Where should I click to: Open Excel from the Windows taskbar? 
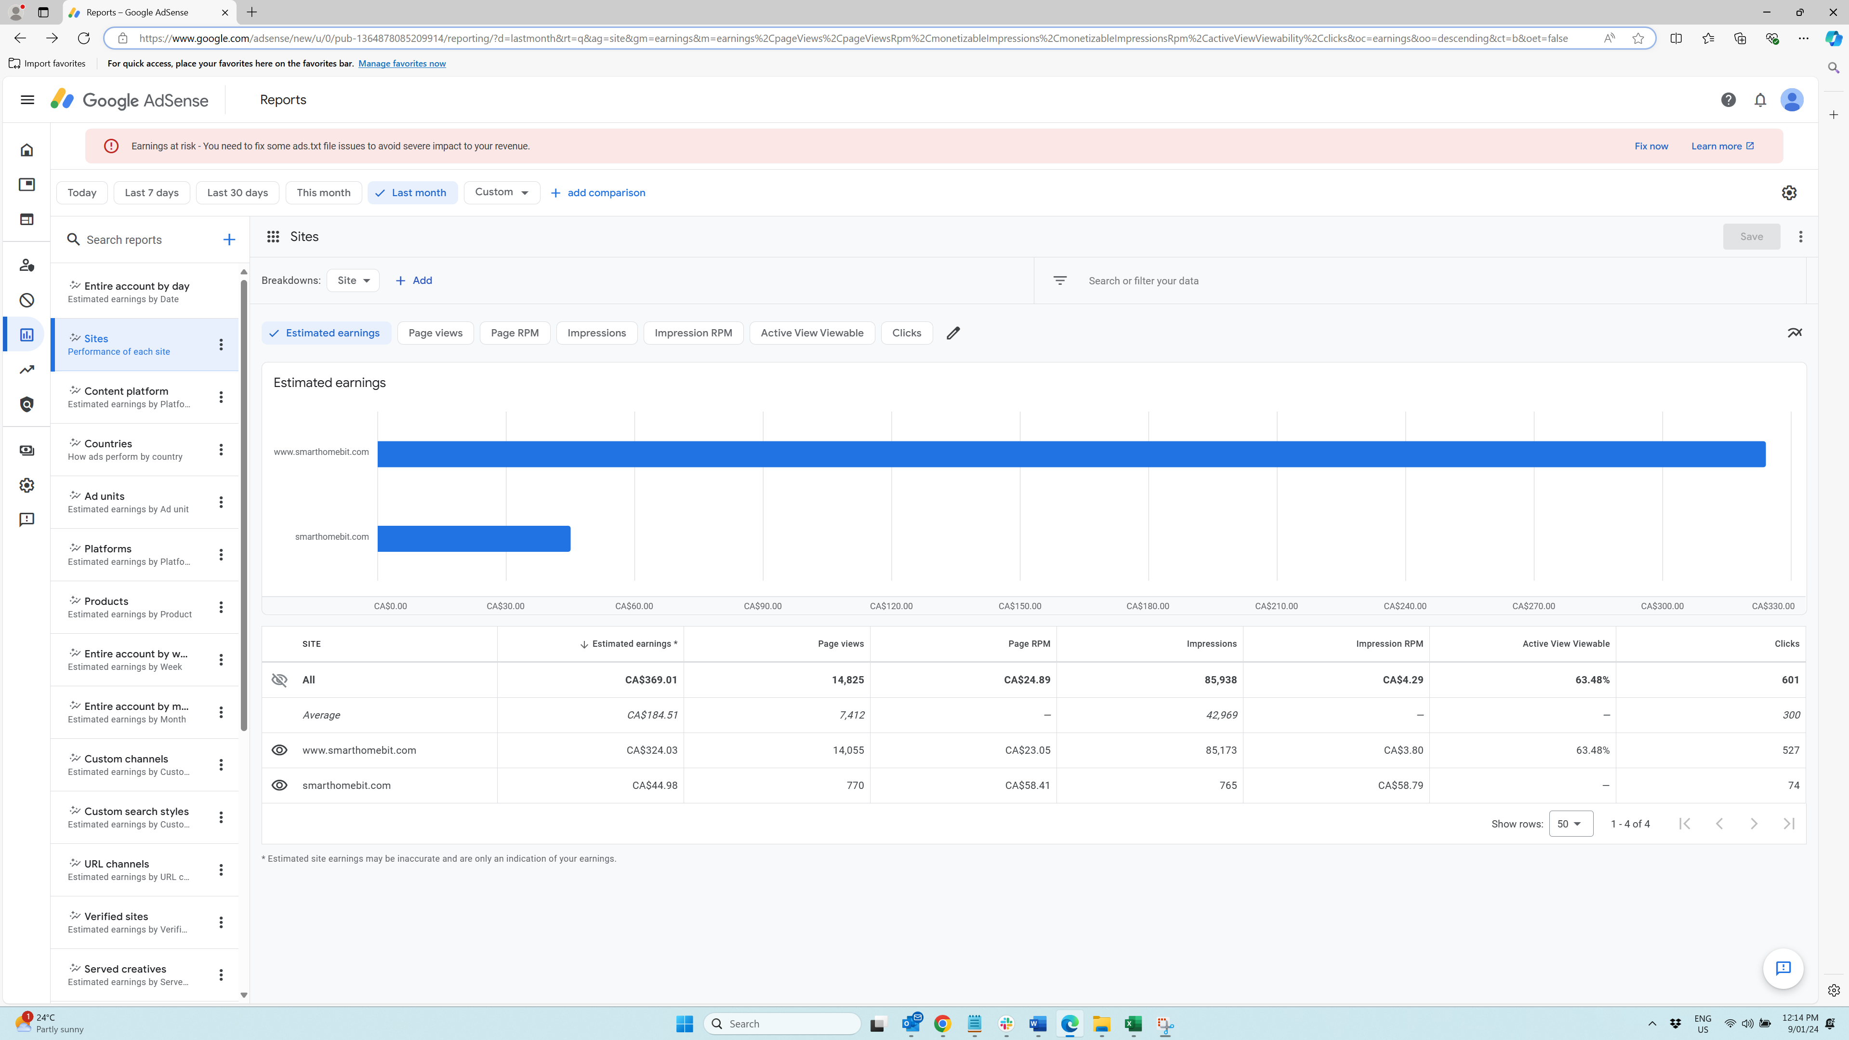1134,1024
